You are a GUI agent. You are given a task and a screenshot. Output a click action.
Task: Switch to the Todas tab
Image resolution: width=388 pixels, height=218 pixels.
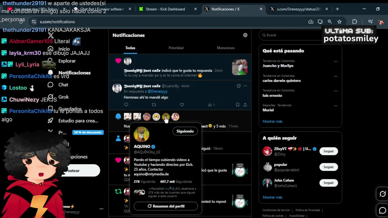pos(130,48)
